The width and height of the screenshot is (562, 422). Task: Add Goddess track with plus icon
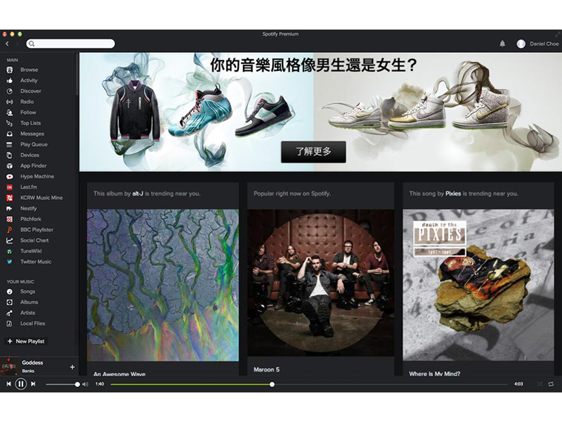pos(72,366)
